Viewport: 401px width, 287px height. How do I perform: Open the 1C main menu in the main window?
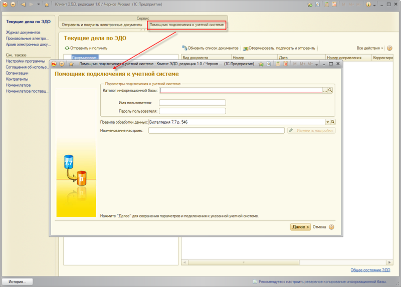point(5,5)
